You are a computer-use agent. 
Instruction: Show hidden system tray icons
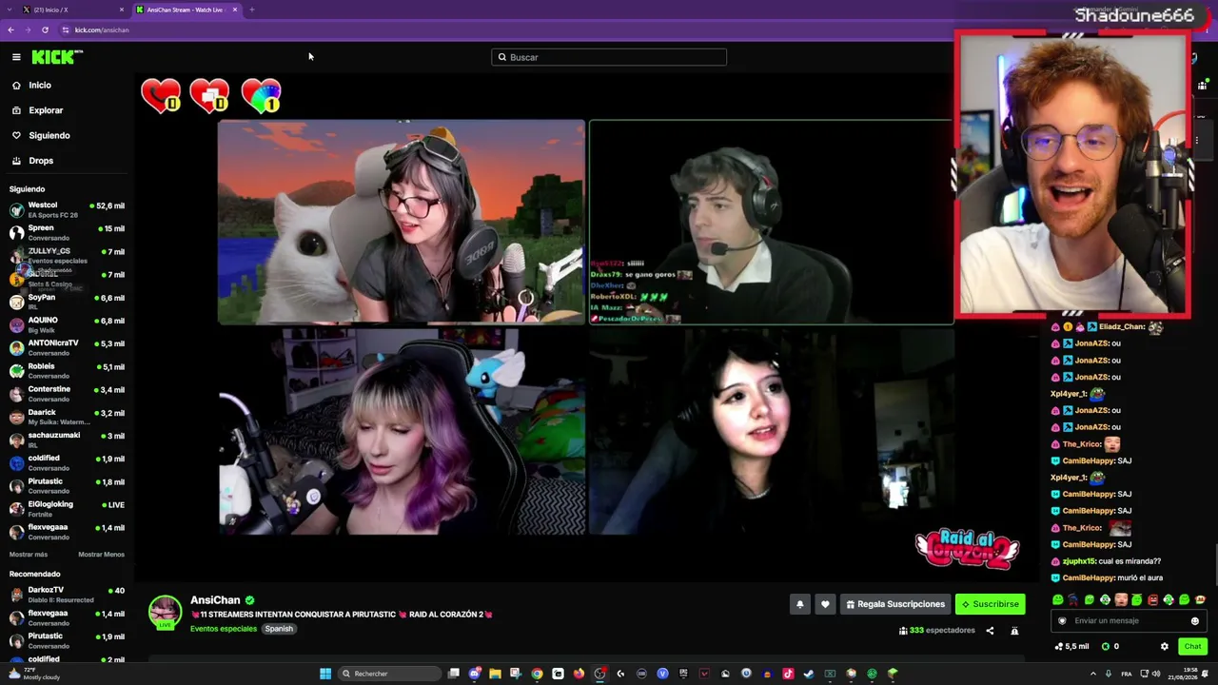click(1092, 674)
